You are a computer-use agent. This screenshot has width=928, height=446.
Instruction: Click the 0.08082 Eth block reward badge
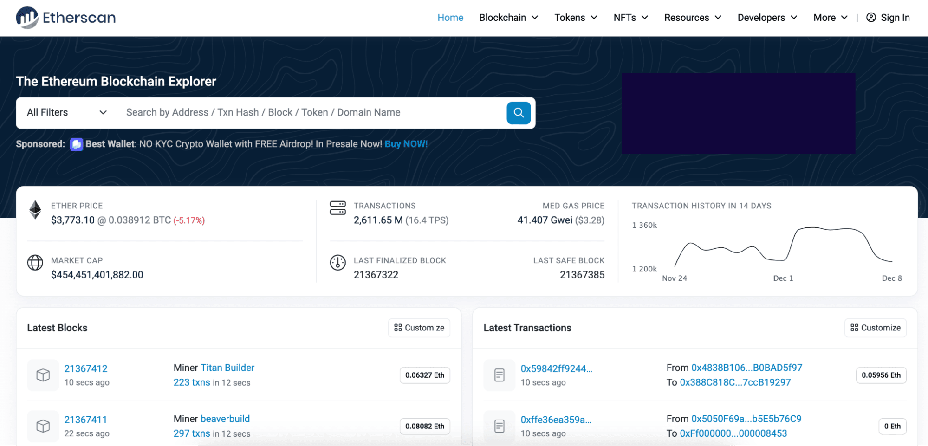point(425,427)
